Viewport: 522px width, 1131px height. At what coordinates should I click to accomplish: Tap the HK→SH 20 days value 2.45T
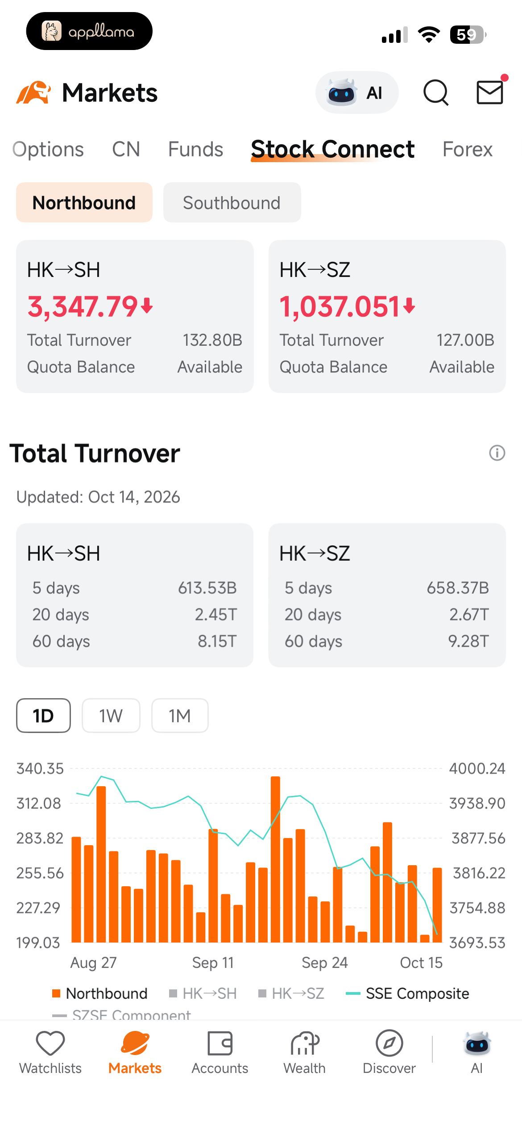coord(216,615)
